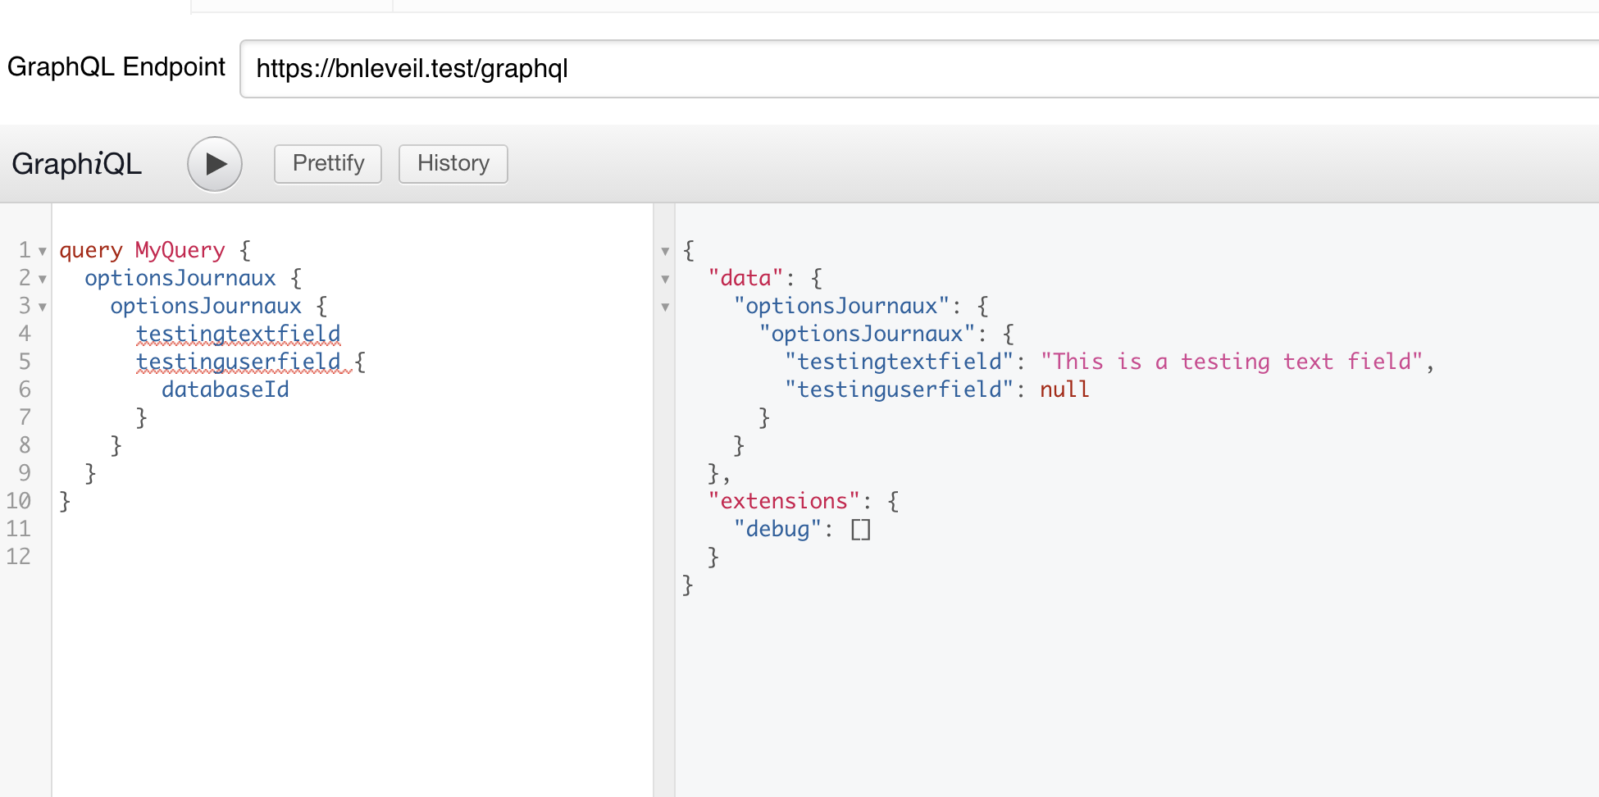The width and height of the screenshot is (1599, 797).
Task: Click "This is a testing text field" value
Action: [1232, 362]
